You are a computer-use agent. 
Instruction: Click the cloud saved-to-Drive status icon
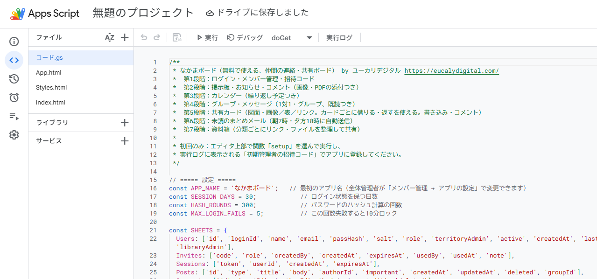coord(210,13)
